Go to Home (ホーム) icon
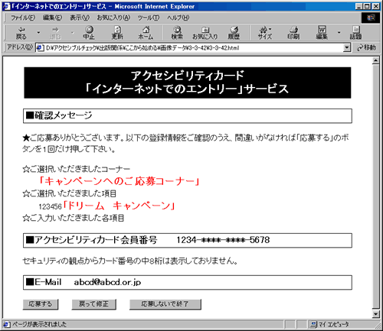383x331 pixels. 146,33
